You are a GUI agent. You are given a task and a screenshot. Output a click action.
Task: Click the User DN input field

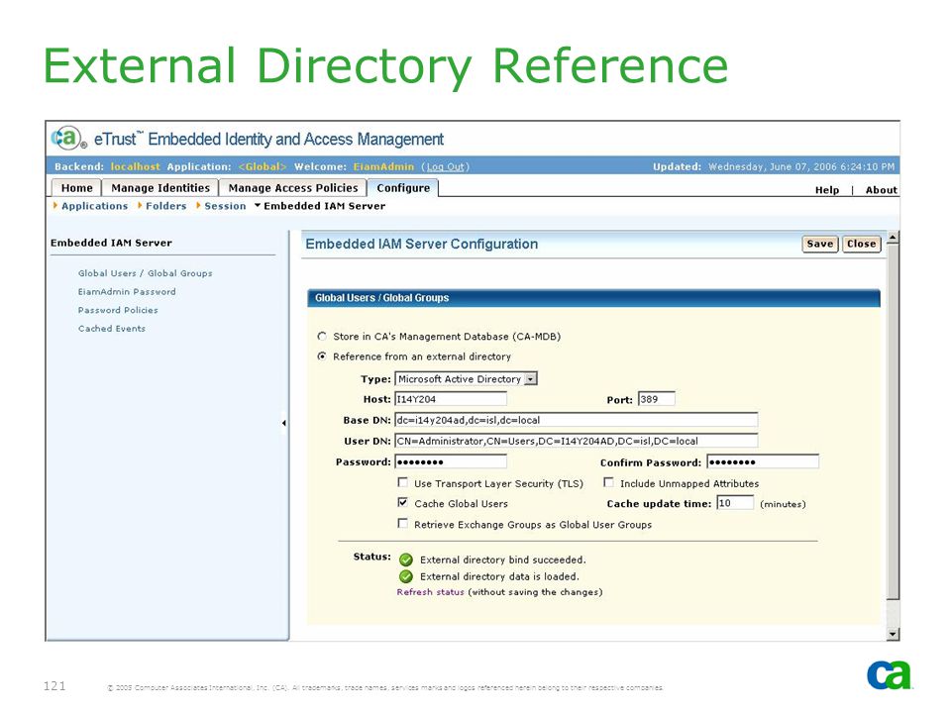(577, 441)
